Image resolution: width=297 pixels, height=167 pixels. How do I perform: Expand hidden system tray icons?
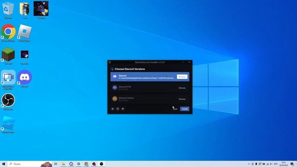point(249,164)
